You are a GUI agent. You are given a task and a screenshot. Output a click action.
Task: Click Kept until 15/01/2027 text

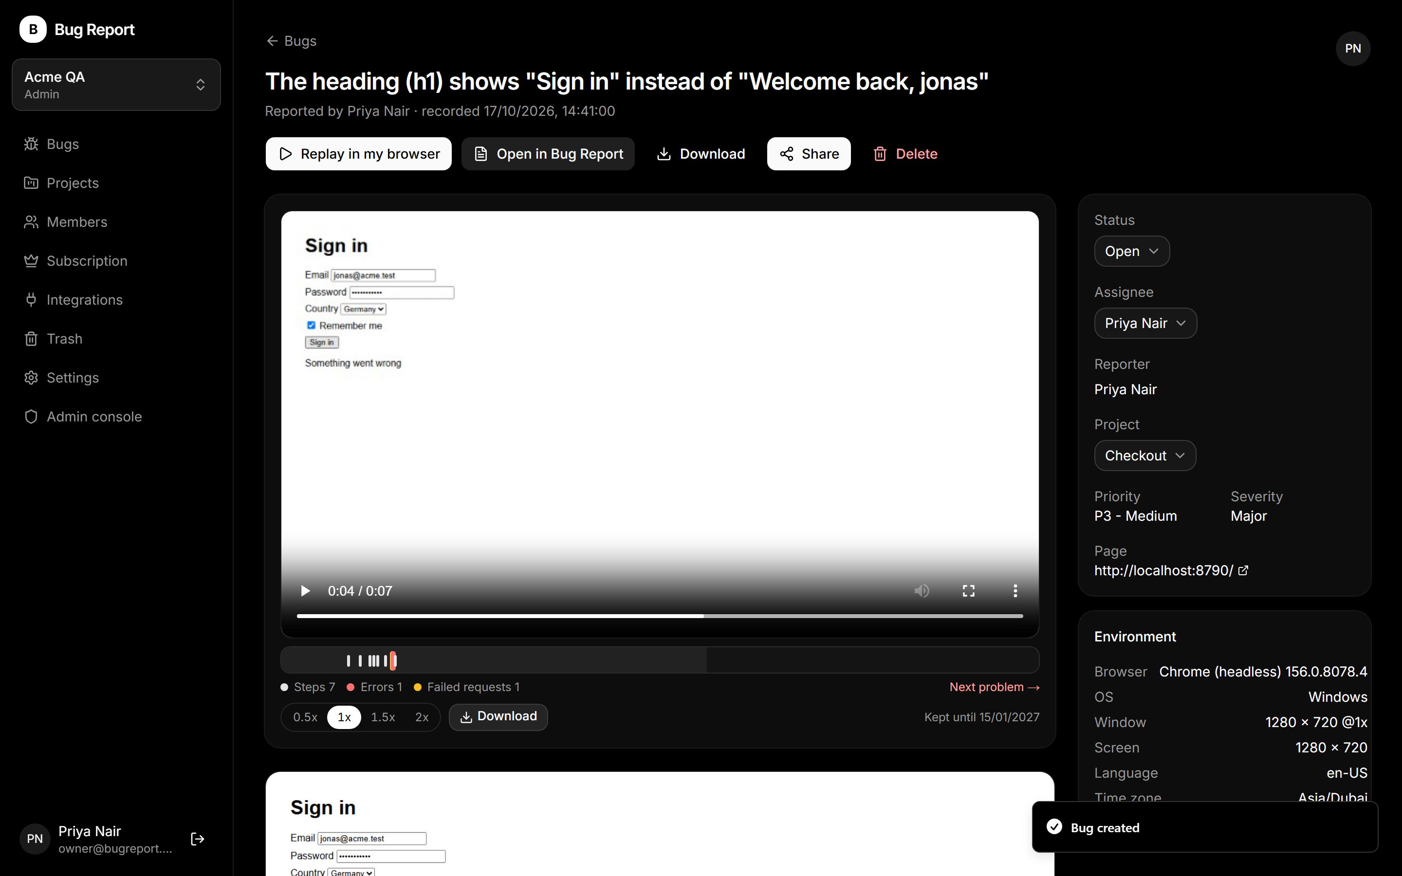pyautogui.click(x=982, y=717)
